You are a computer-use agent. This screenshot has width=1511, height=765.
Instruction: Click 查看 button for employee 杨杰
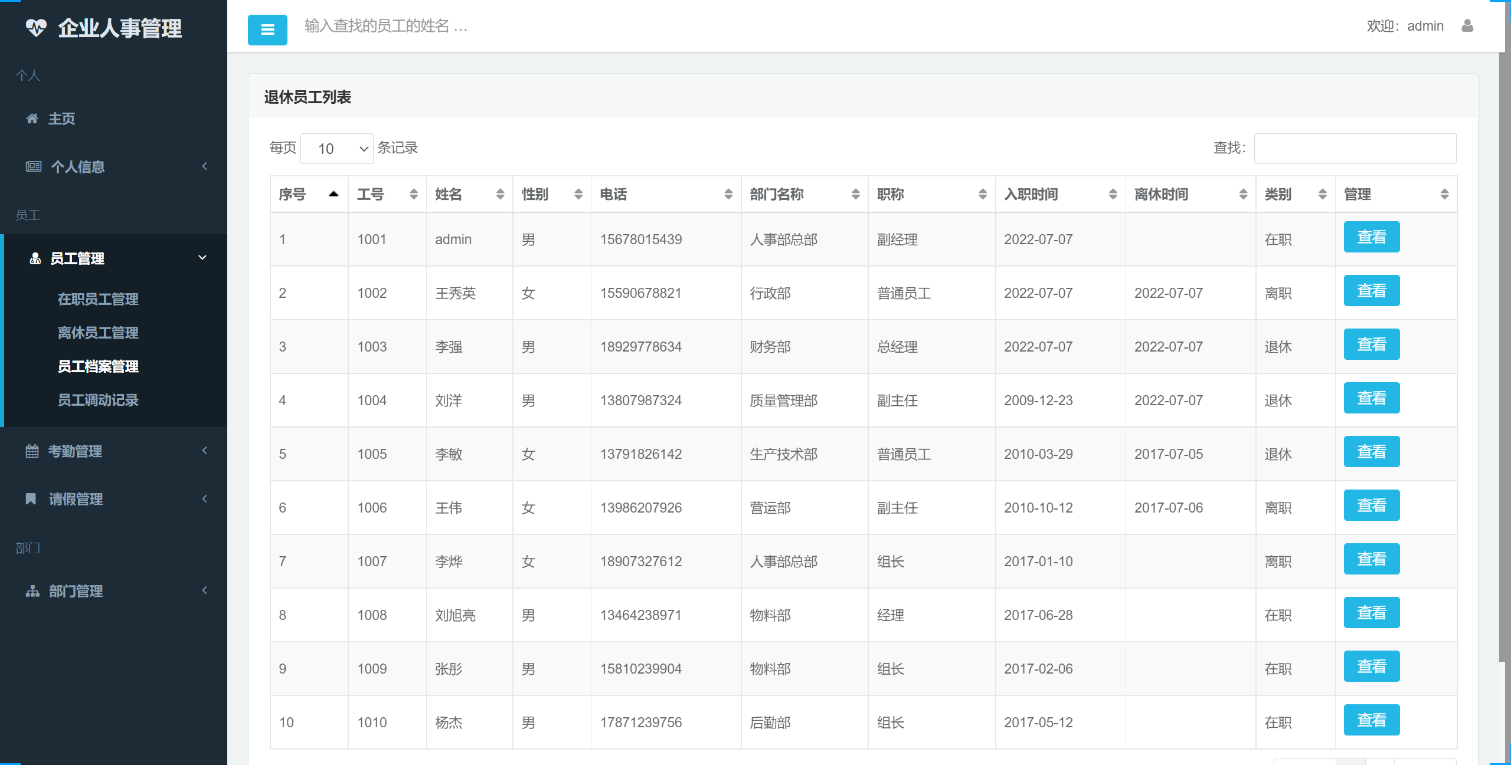click(x=1372, y=720)
